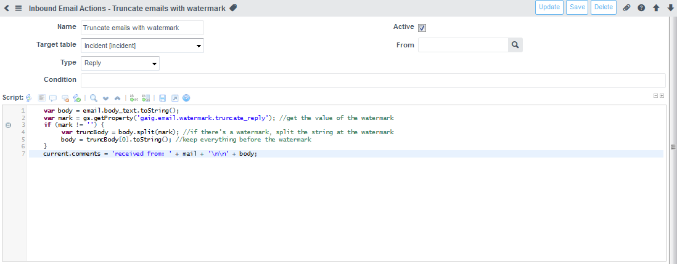677x264 pixels.
Task: Edit the Name input field
Action: pyautogui.click(x=142, y=28)
